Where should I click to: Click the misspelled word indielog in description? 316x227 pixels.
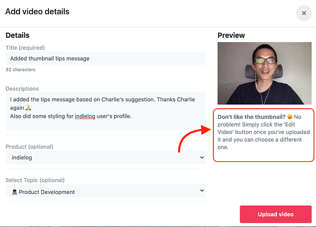[85, 116]
